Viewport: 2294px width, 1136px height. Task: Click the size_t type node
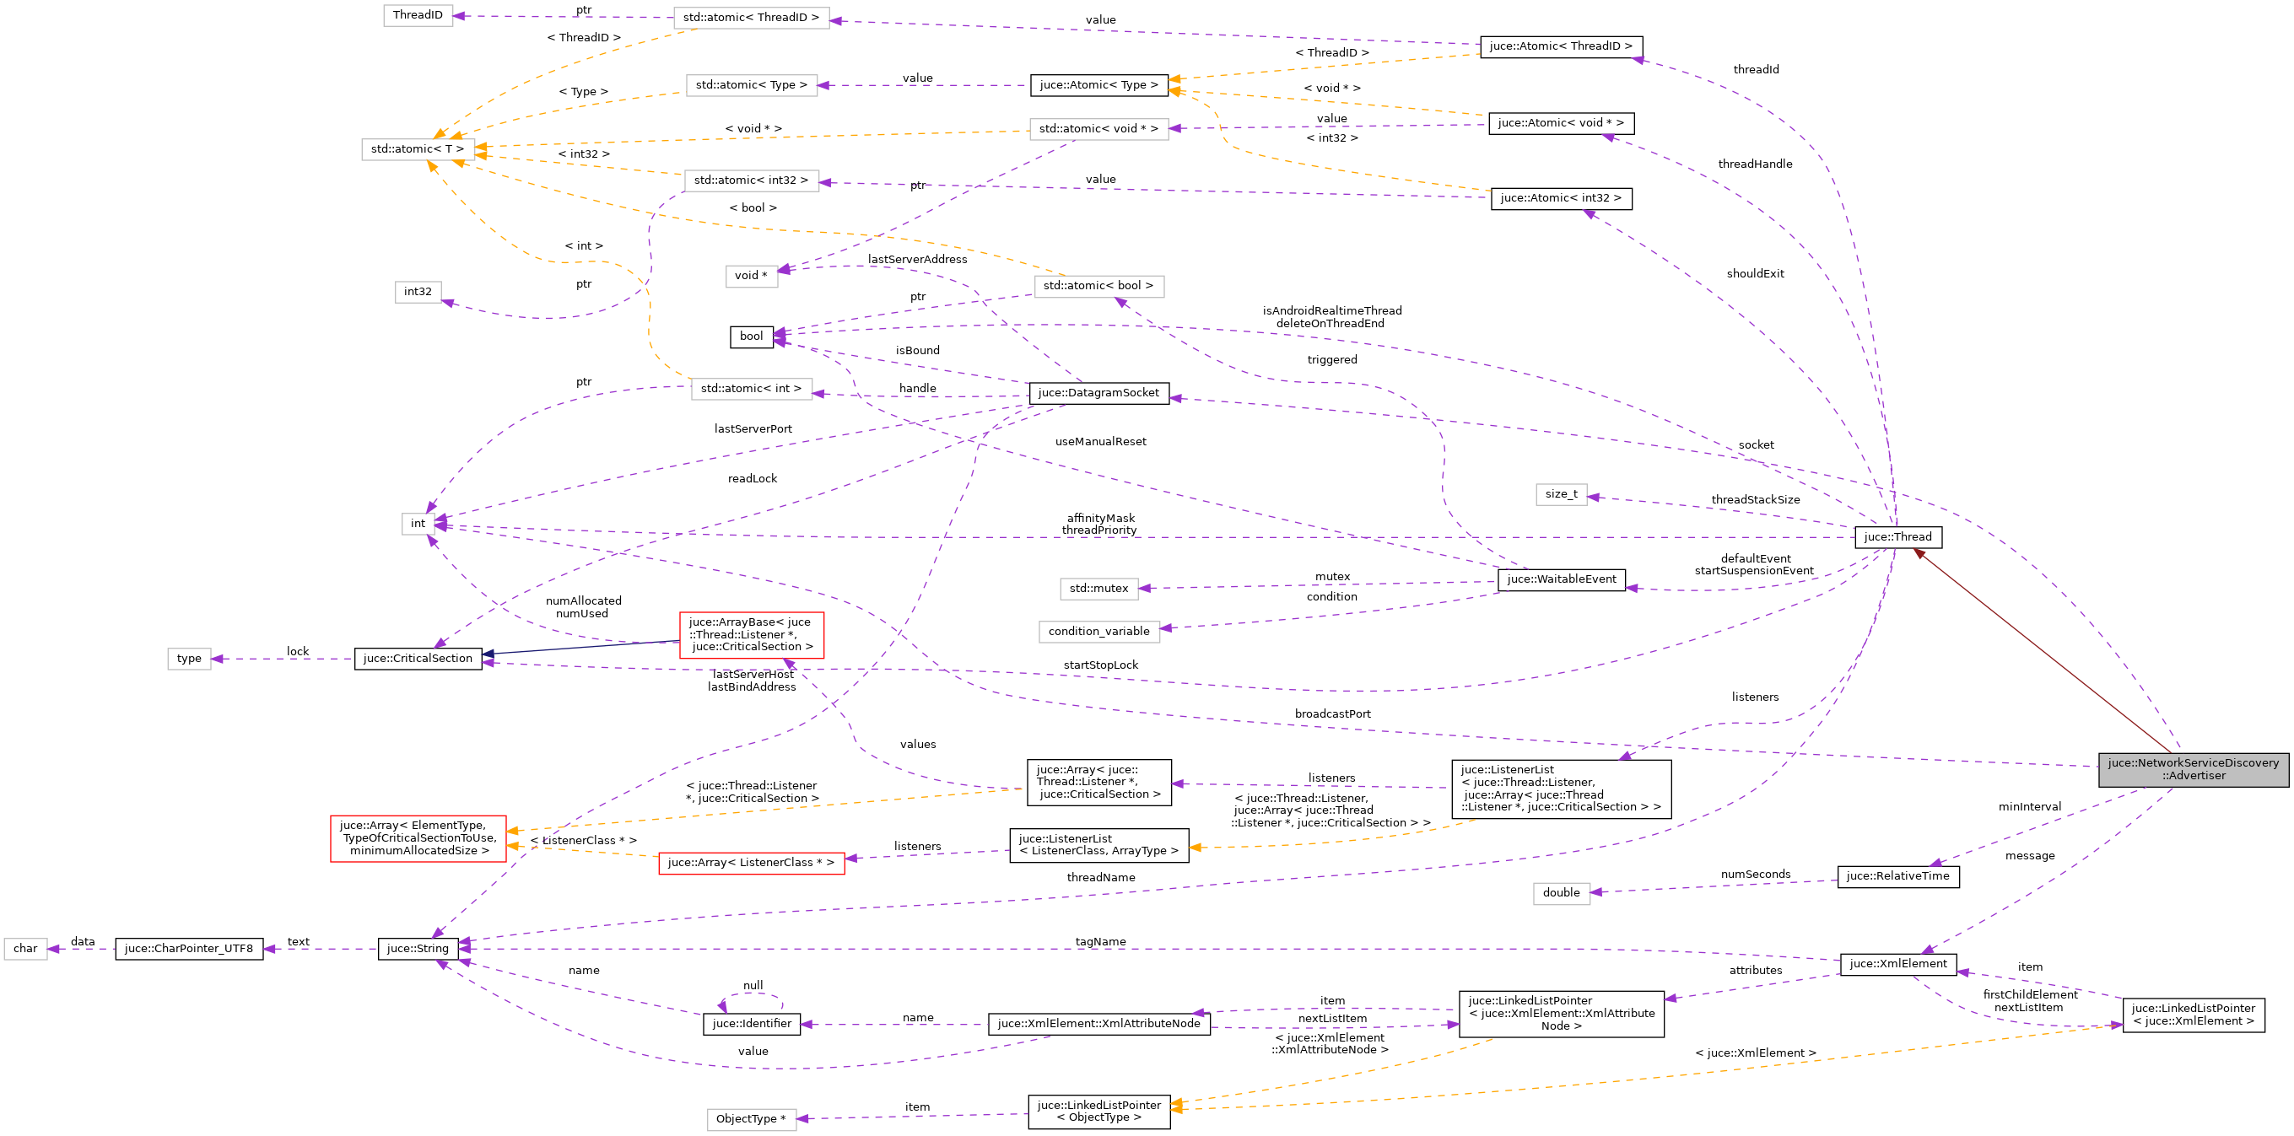1560,493
